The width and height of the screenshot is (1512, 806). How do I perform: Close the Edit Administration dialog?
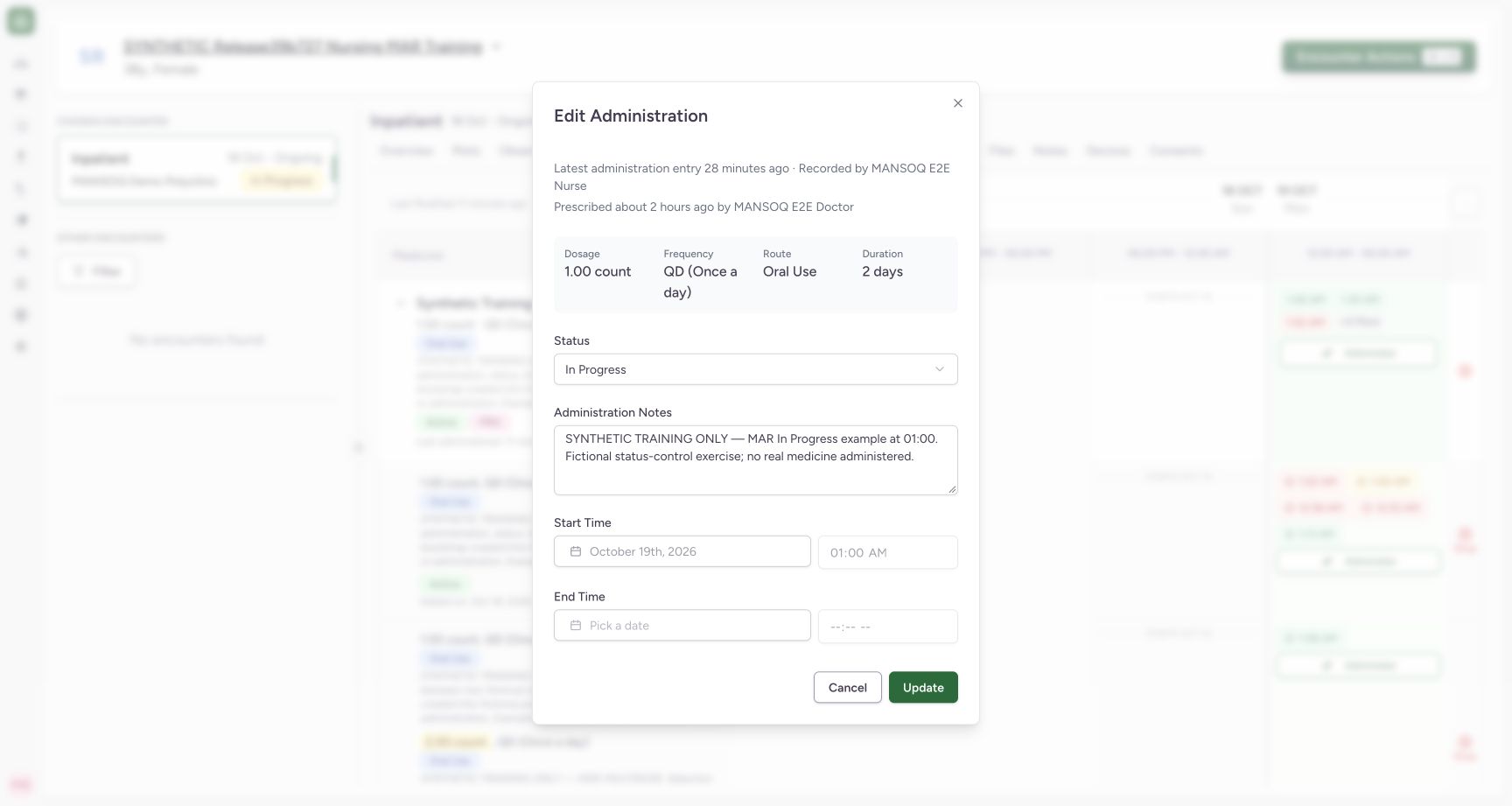click(x=958, y=103)
